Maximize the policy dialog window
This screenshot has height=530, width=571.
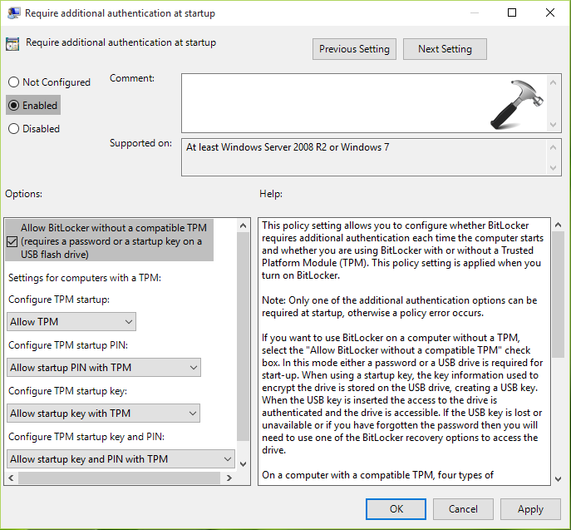click(512, 12)
